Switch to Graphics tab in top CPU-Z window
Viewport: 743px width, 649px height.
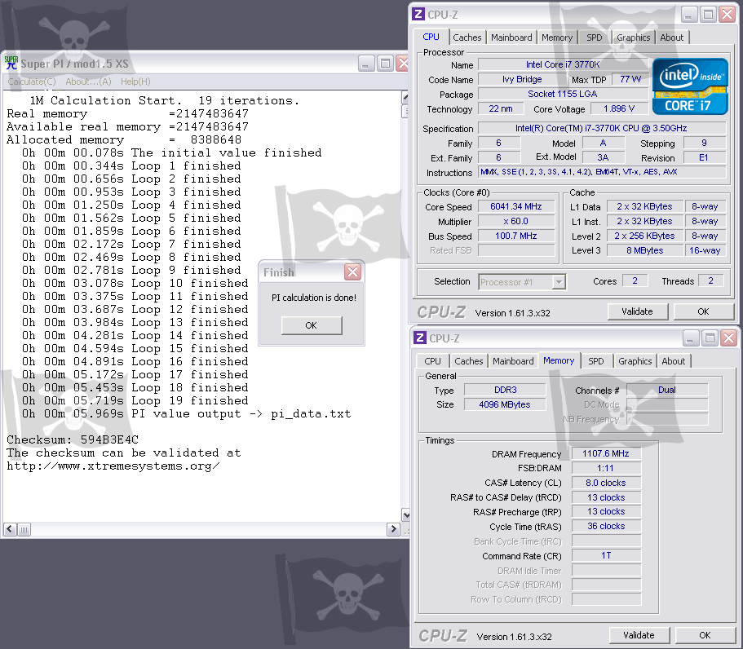point(633,38)
